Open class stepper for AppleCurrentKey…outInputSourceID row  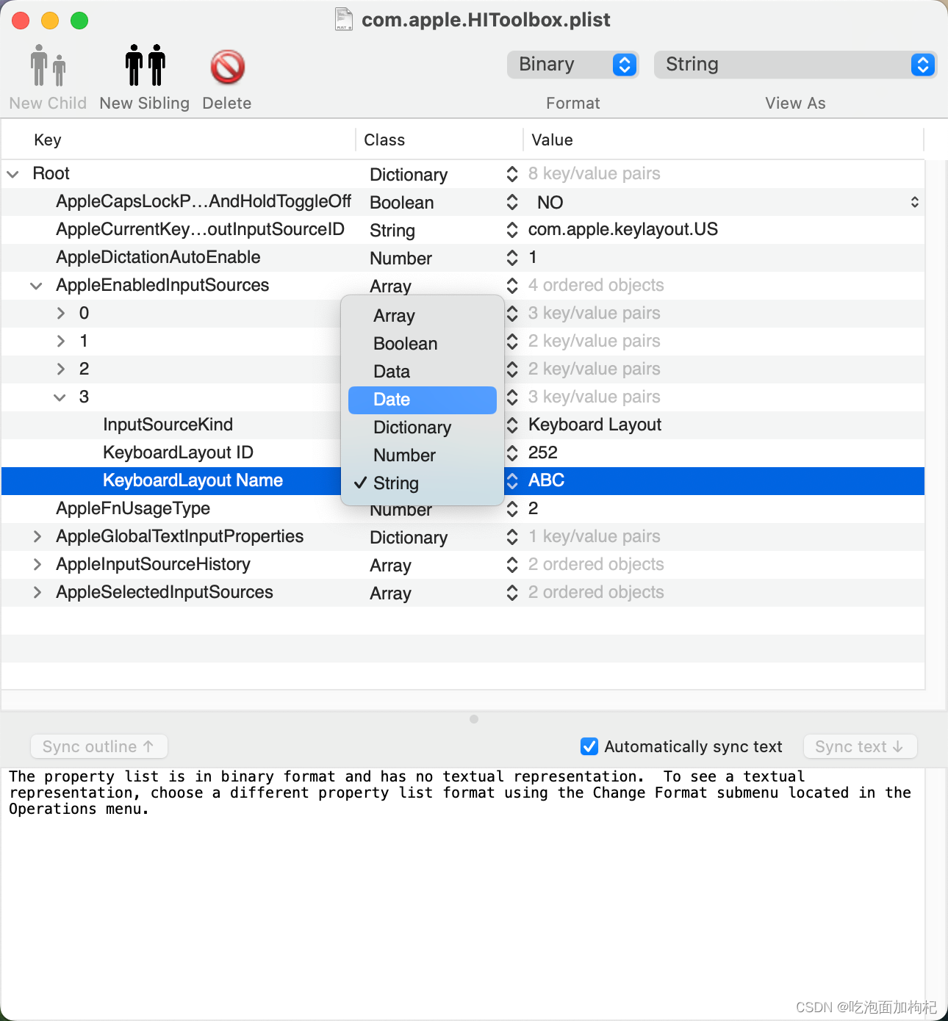pos(512,230)
